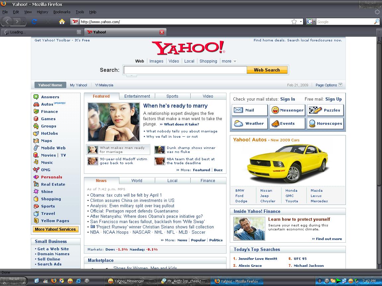This screenshot has width=382, height=286.
Task: Open 'Obama: tax cuts will be felt' headline
Action: click(x=126, y=195)
